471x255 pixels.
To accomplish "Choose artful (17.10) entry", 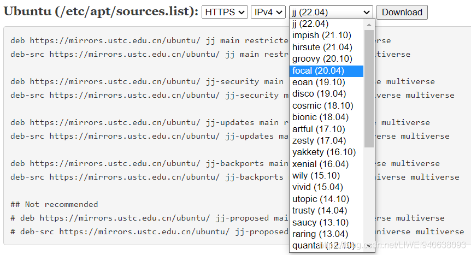I will (326, 129).
